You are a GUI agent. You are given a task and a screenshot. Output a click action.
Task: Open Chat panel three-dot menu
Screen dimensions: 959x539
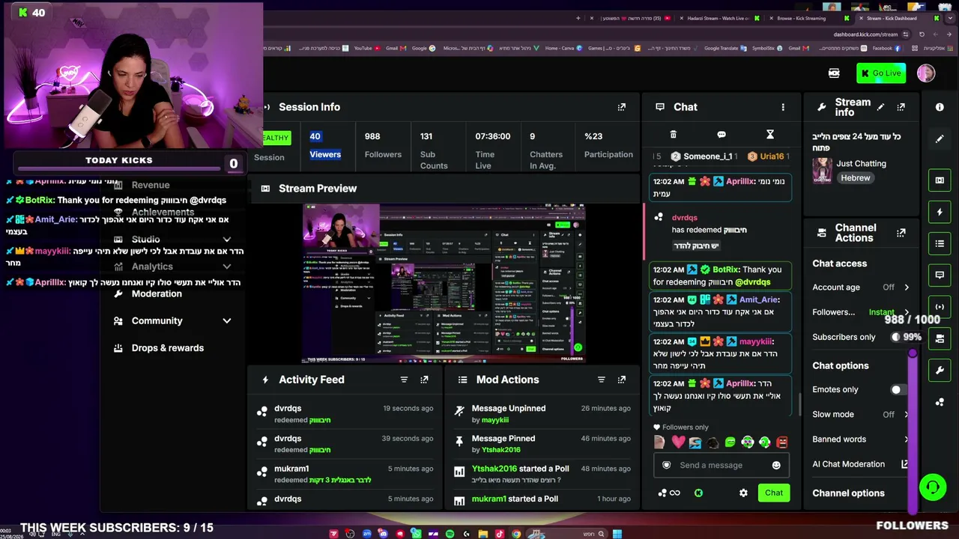[x=783, y=107]
